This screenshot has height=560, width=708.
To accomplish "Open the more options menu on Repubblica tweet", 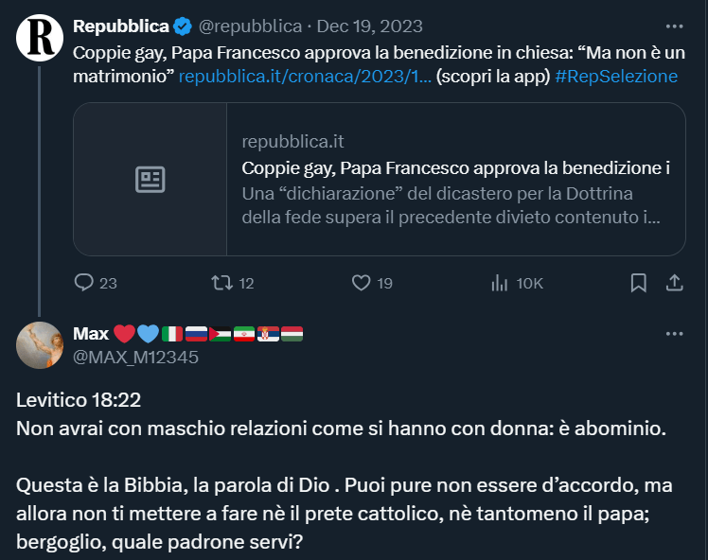I will (x=674, y=26).
